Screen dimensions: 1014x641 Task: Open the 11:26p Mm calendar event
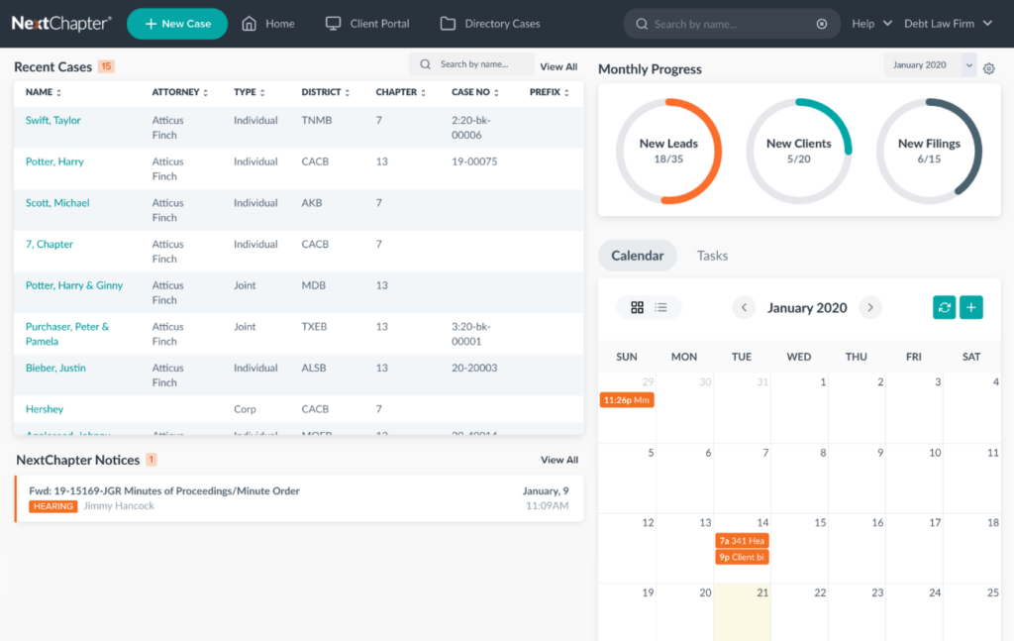coord(627,400)
